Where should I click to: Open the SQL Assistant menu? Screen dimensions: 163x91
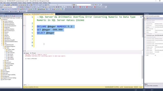(14, 3)
